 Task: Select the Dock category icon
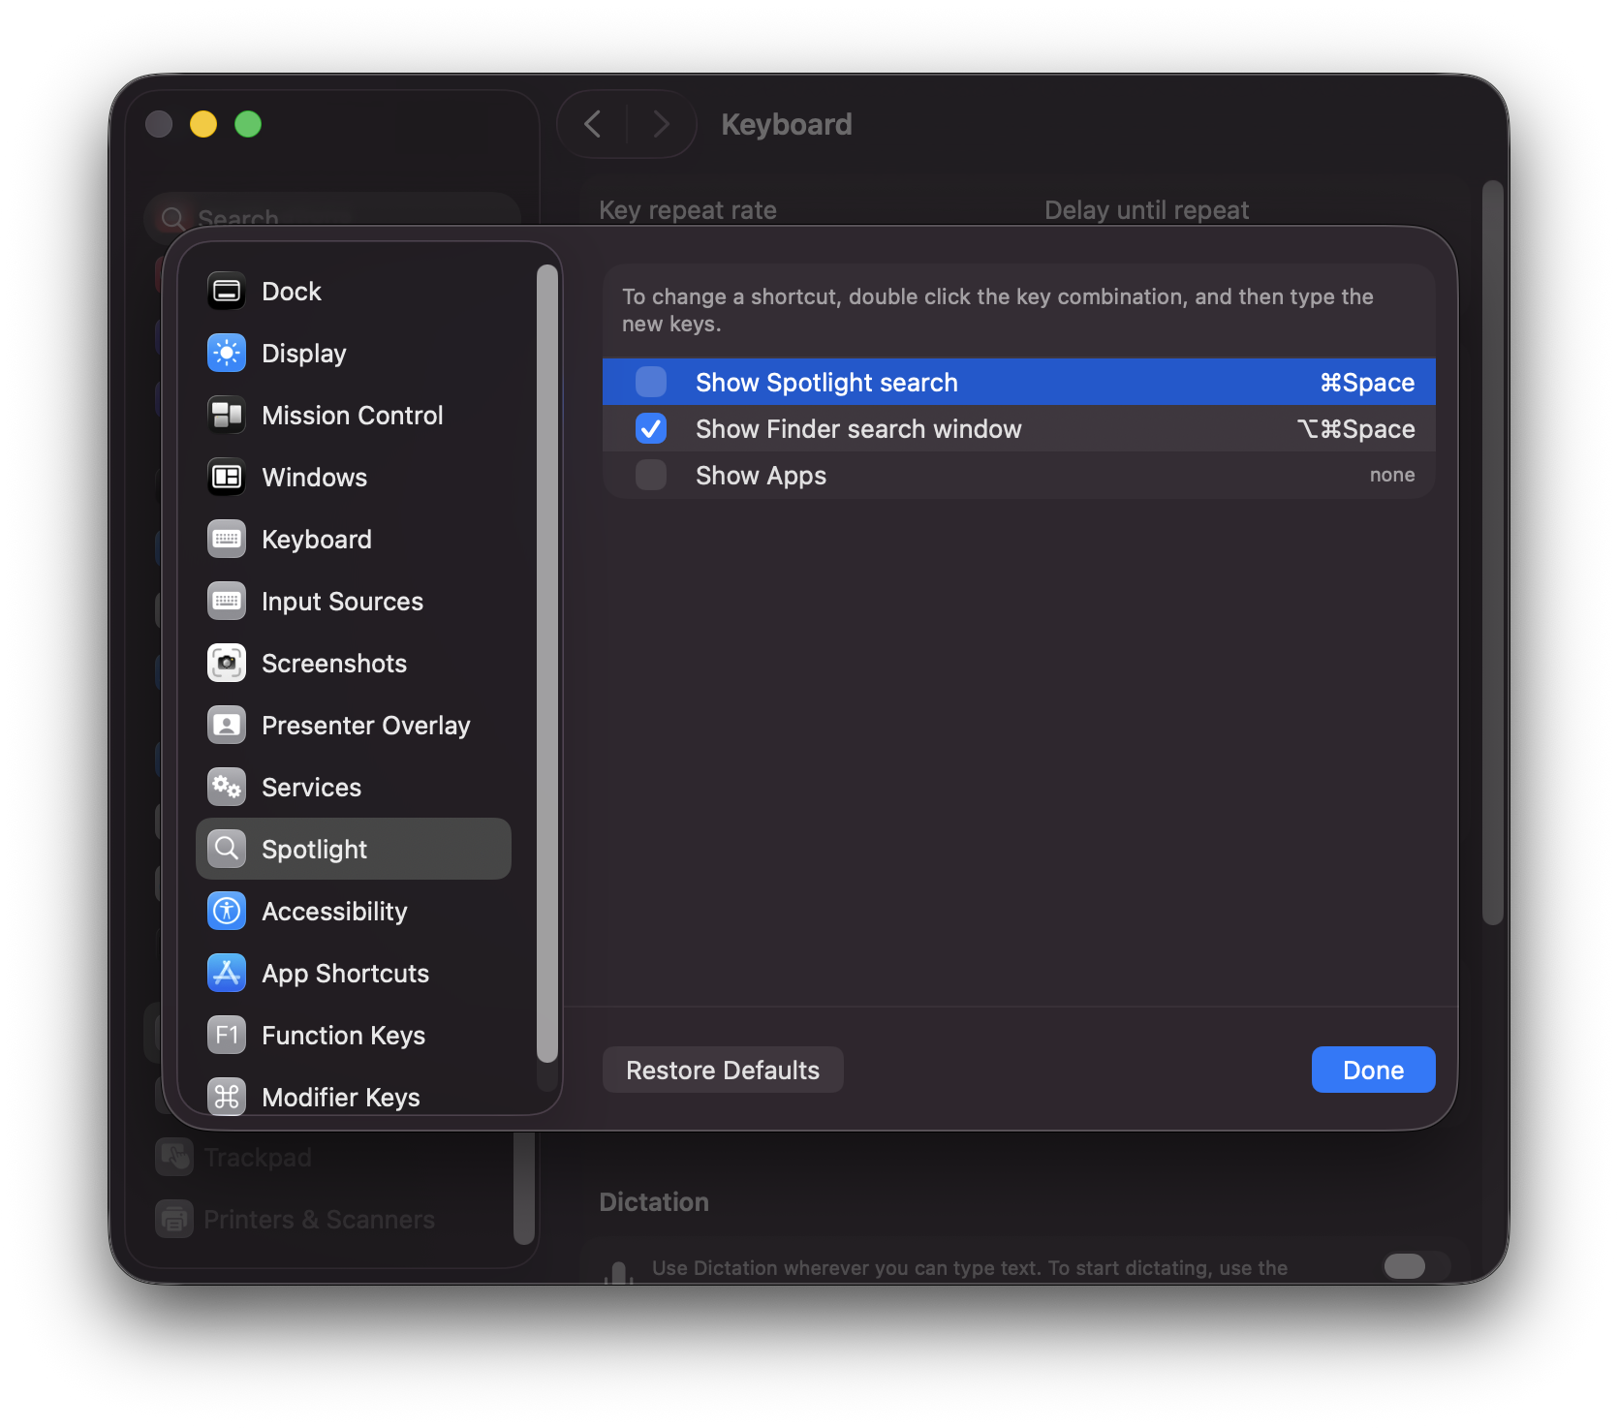(226, 291)
